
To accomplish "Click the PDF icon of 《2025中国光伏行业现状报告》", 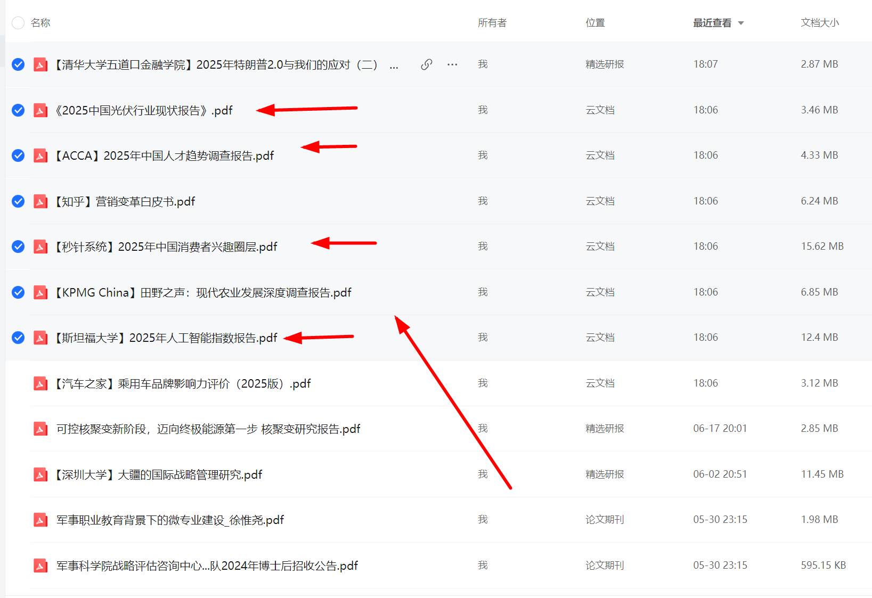I will pos(40,110).
